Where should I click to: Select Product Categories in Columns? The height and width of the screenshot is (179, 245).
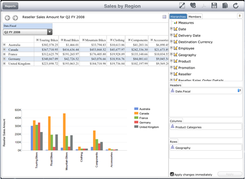(206, 127)
